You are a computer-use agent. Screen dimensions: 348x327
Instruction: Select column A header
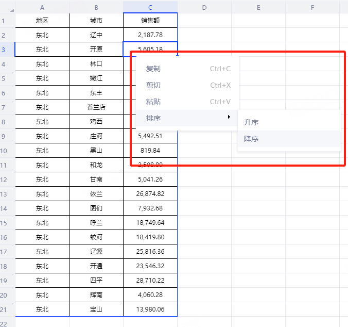[42, 7]
